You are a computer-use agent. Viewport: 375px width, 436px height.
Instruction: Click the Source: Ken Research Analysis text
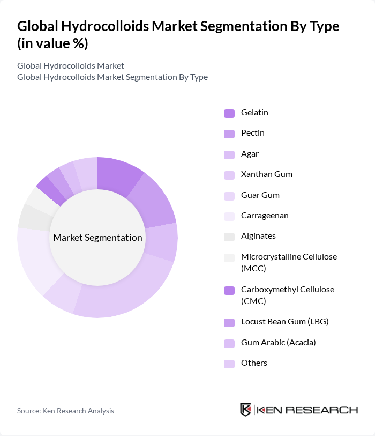[x=65, y=411]
